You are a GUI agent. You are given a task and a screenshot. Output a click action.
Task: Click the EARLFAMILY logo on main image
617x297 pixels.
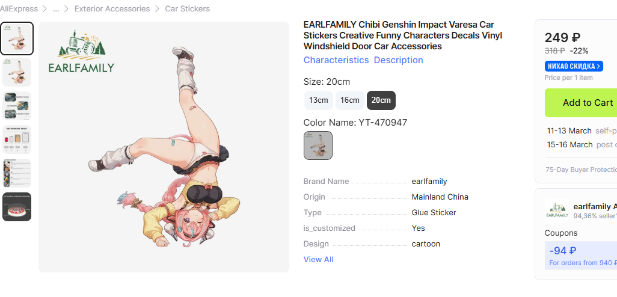pyautogui.click(x=81, y=54)
